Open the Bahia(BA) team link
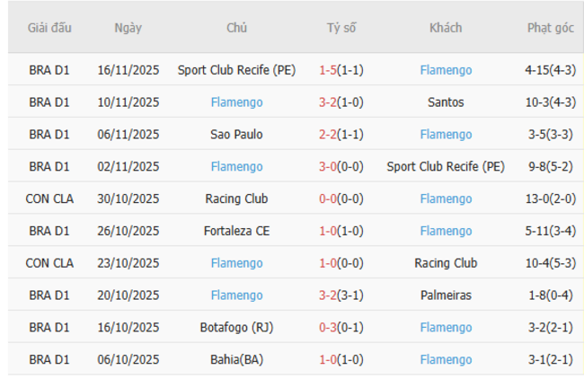 pyautogui.click(x=236, y=360)
